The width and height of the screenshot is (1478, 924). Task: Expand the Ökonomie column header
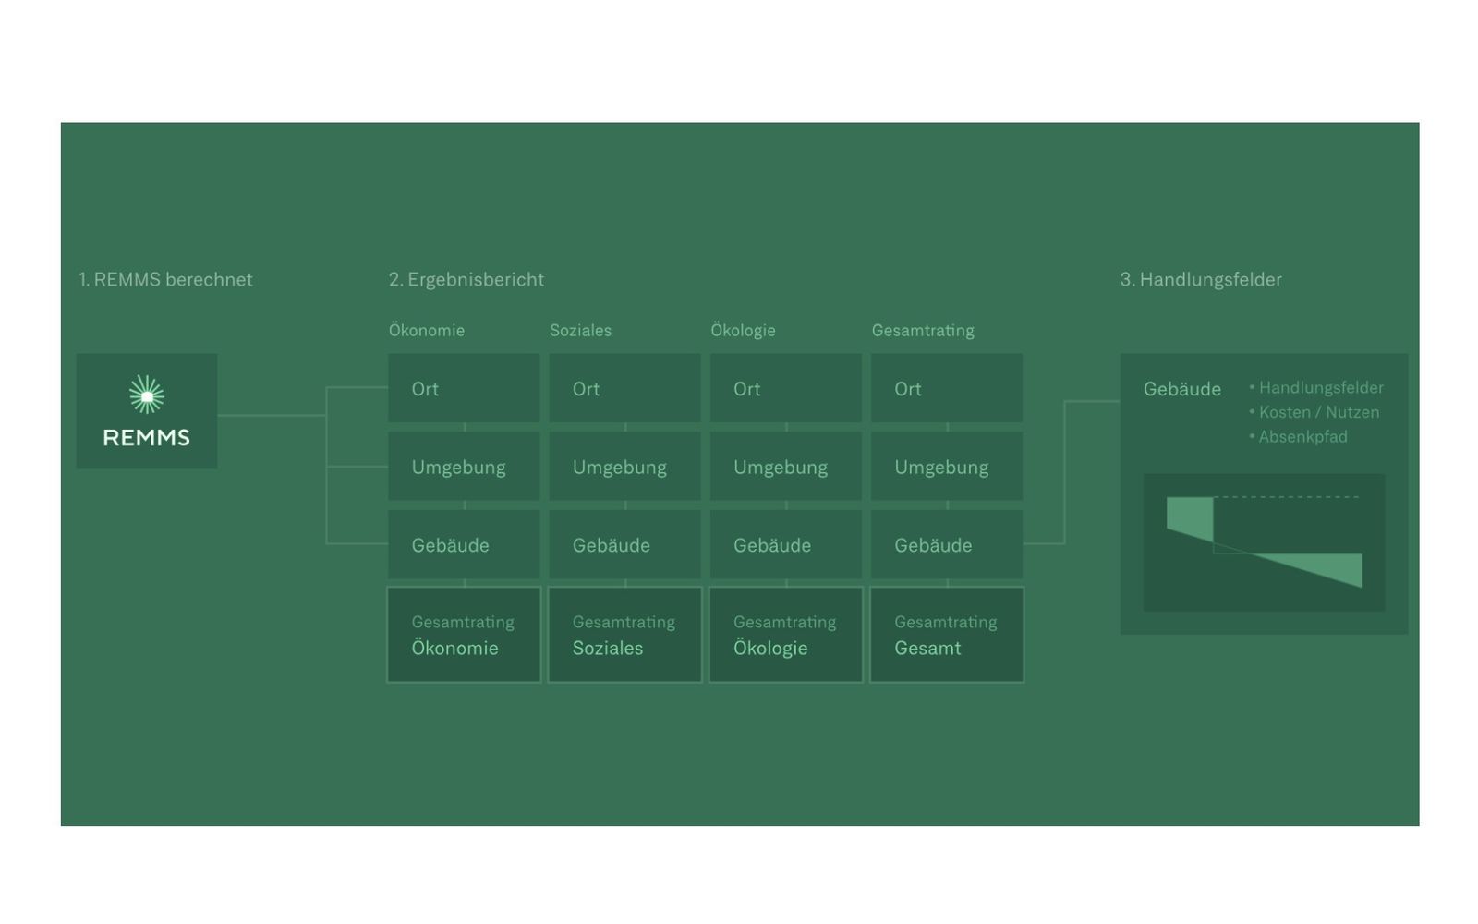click(x=426, y=330)
